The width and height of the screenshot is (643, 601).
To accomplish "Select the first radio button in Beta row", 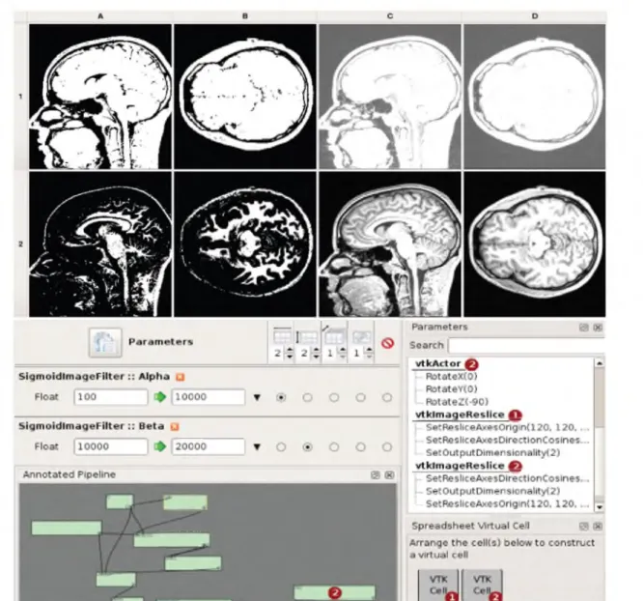I will pos(281,447).
